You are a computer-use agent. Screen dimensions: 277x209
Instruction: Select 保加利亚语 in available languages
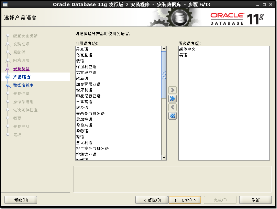[x=118, y=67]
